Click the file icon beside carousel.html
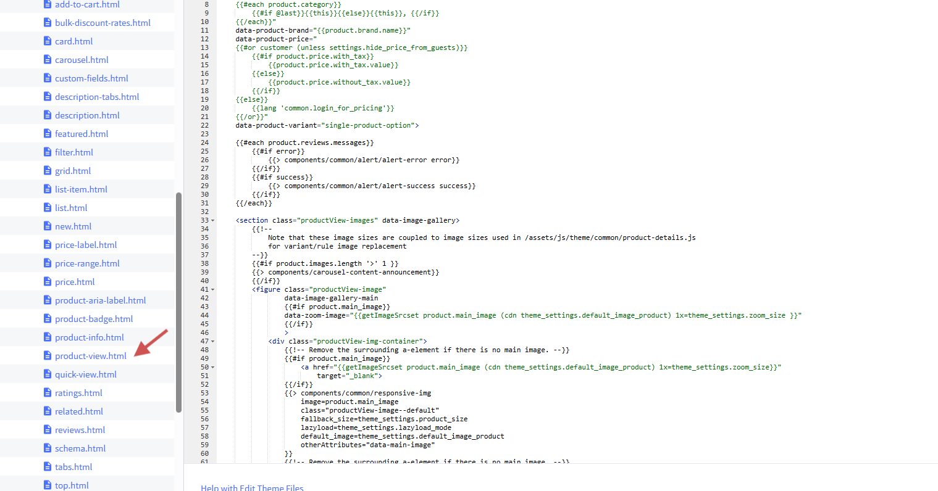 tap(48, 60)
